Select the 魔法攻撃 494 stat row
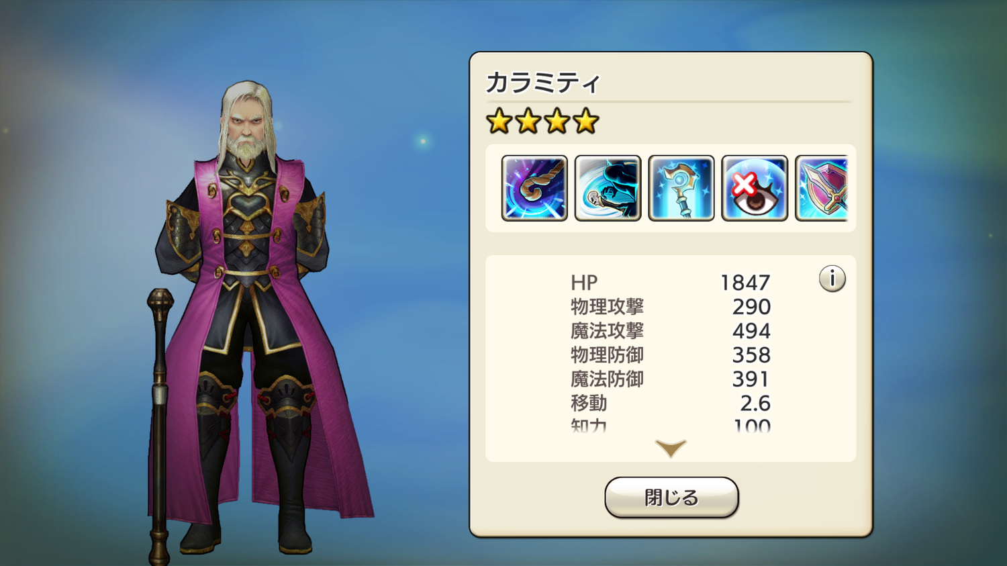Image resolution: width=1007 pixels, height=566 pixels. click(671, 331)
